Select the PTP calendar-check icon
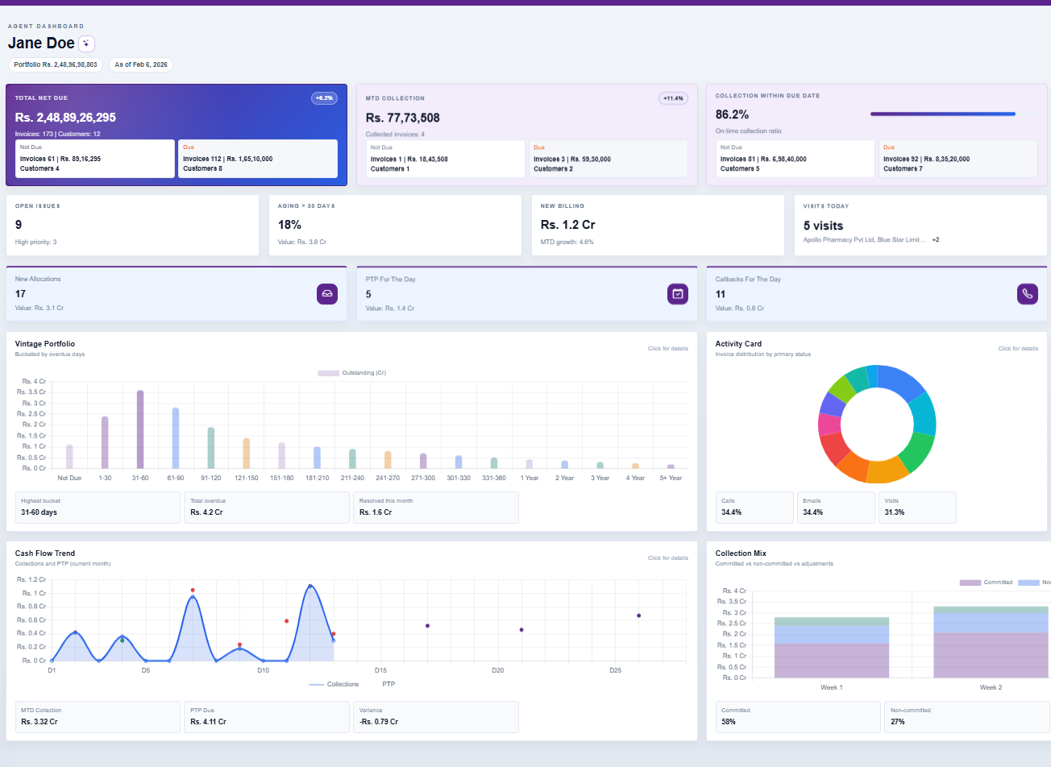The width and height of the screenshot is (1051, 767). (678, 294)
